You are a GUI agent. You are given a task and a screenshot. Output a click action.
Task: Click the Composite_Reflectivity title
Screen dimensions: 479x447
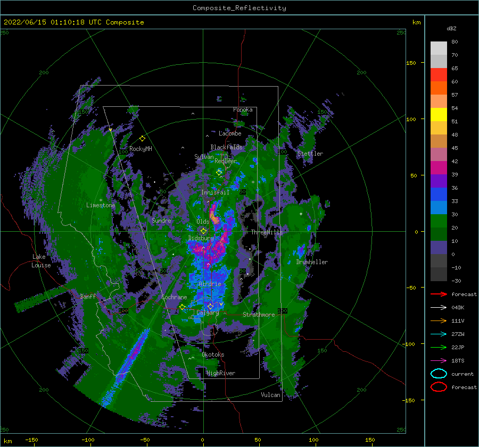pyautogui.click(x=240, y=8)
